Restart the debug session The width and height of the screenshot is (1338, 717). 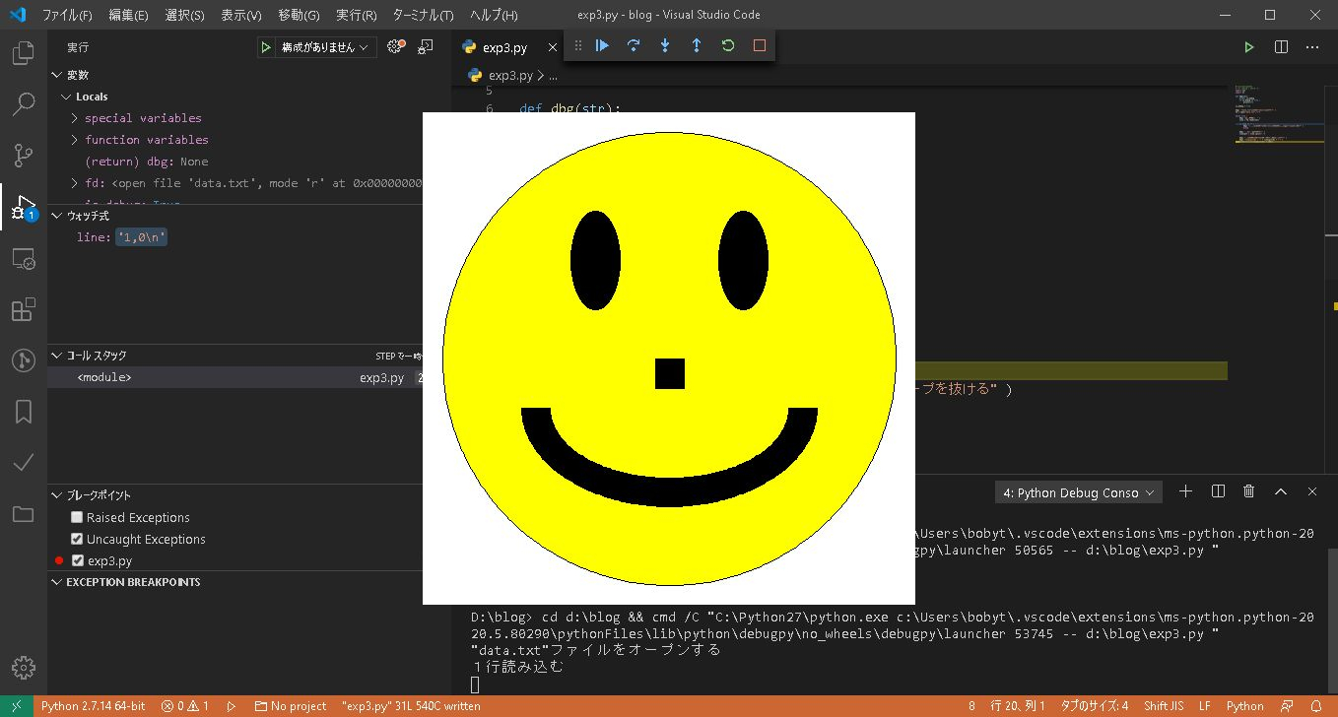click(x=728, y=45)
